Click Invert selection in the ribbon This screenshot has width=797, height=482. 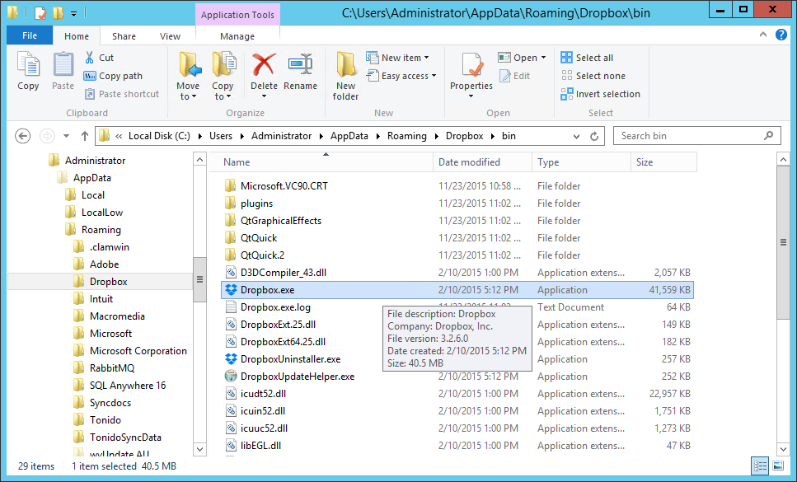click(600, 94)
